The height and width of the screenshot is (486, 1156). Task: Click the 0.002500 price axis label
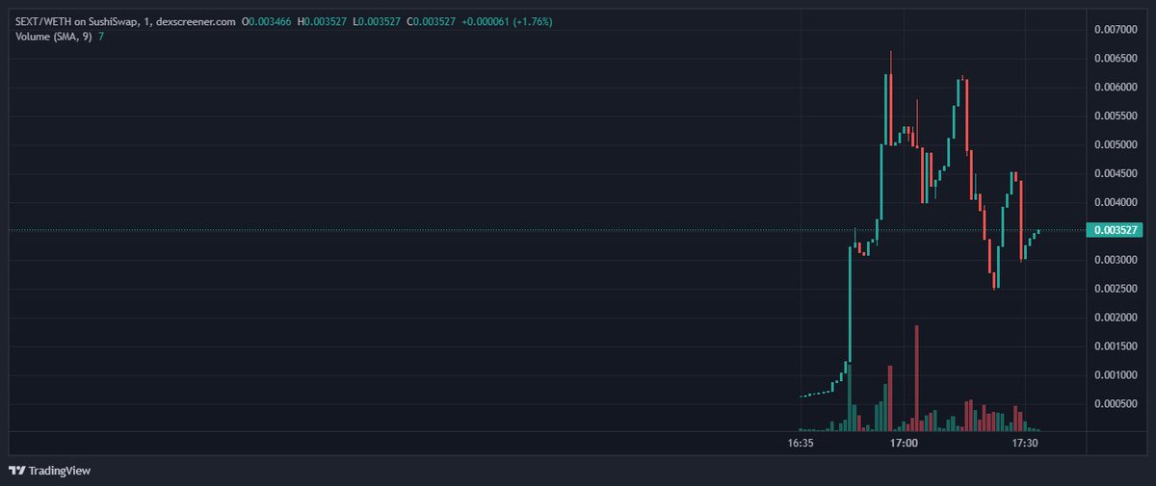click(1117, 289)
